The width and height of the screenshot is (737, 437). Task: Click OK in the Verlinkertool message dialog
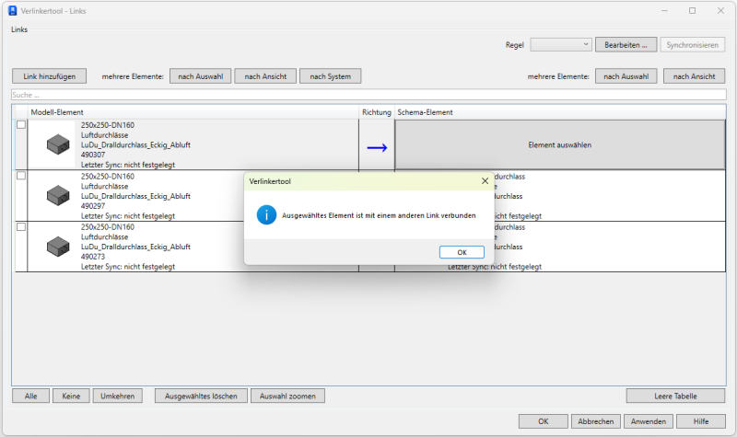click(x=462, y=252)
